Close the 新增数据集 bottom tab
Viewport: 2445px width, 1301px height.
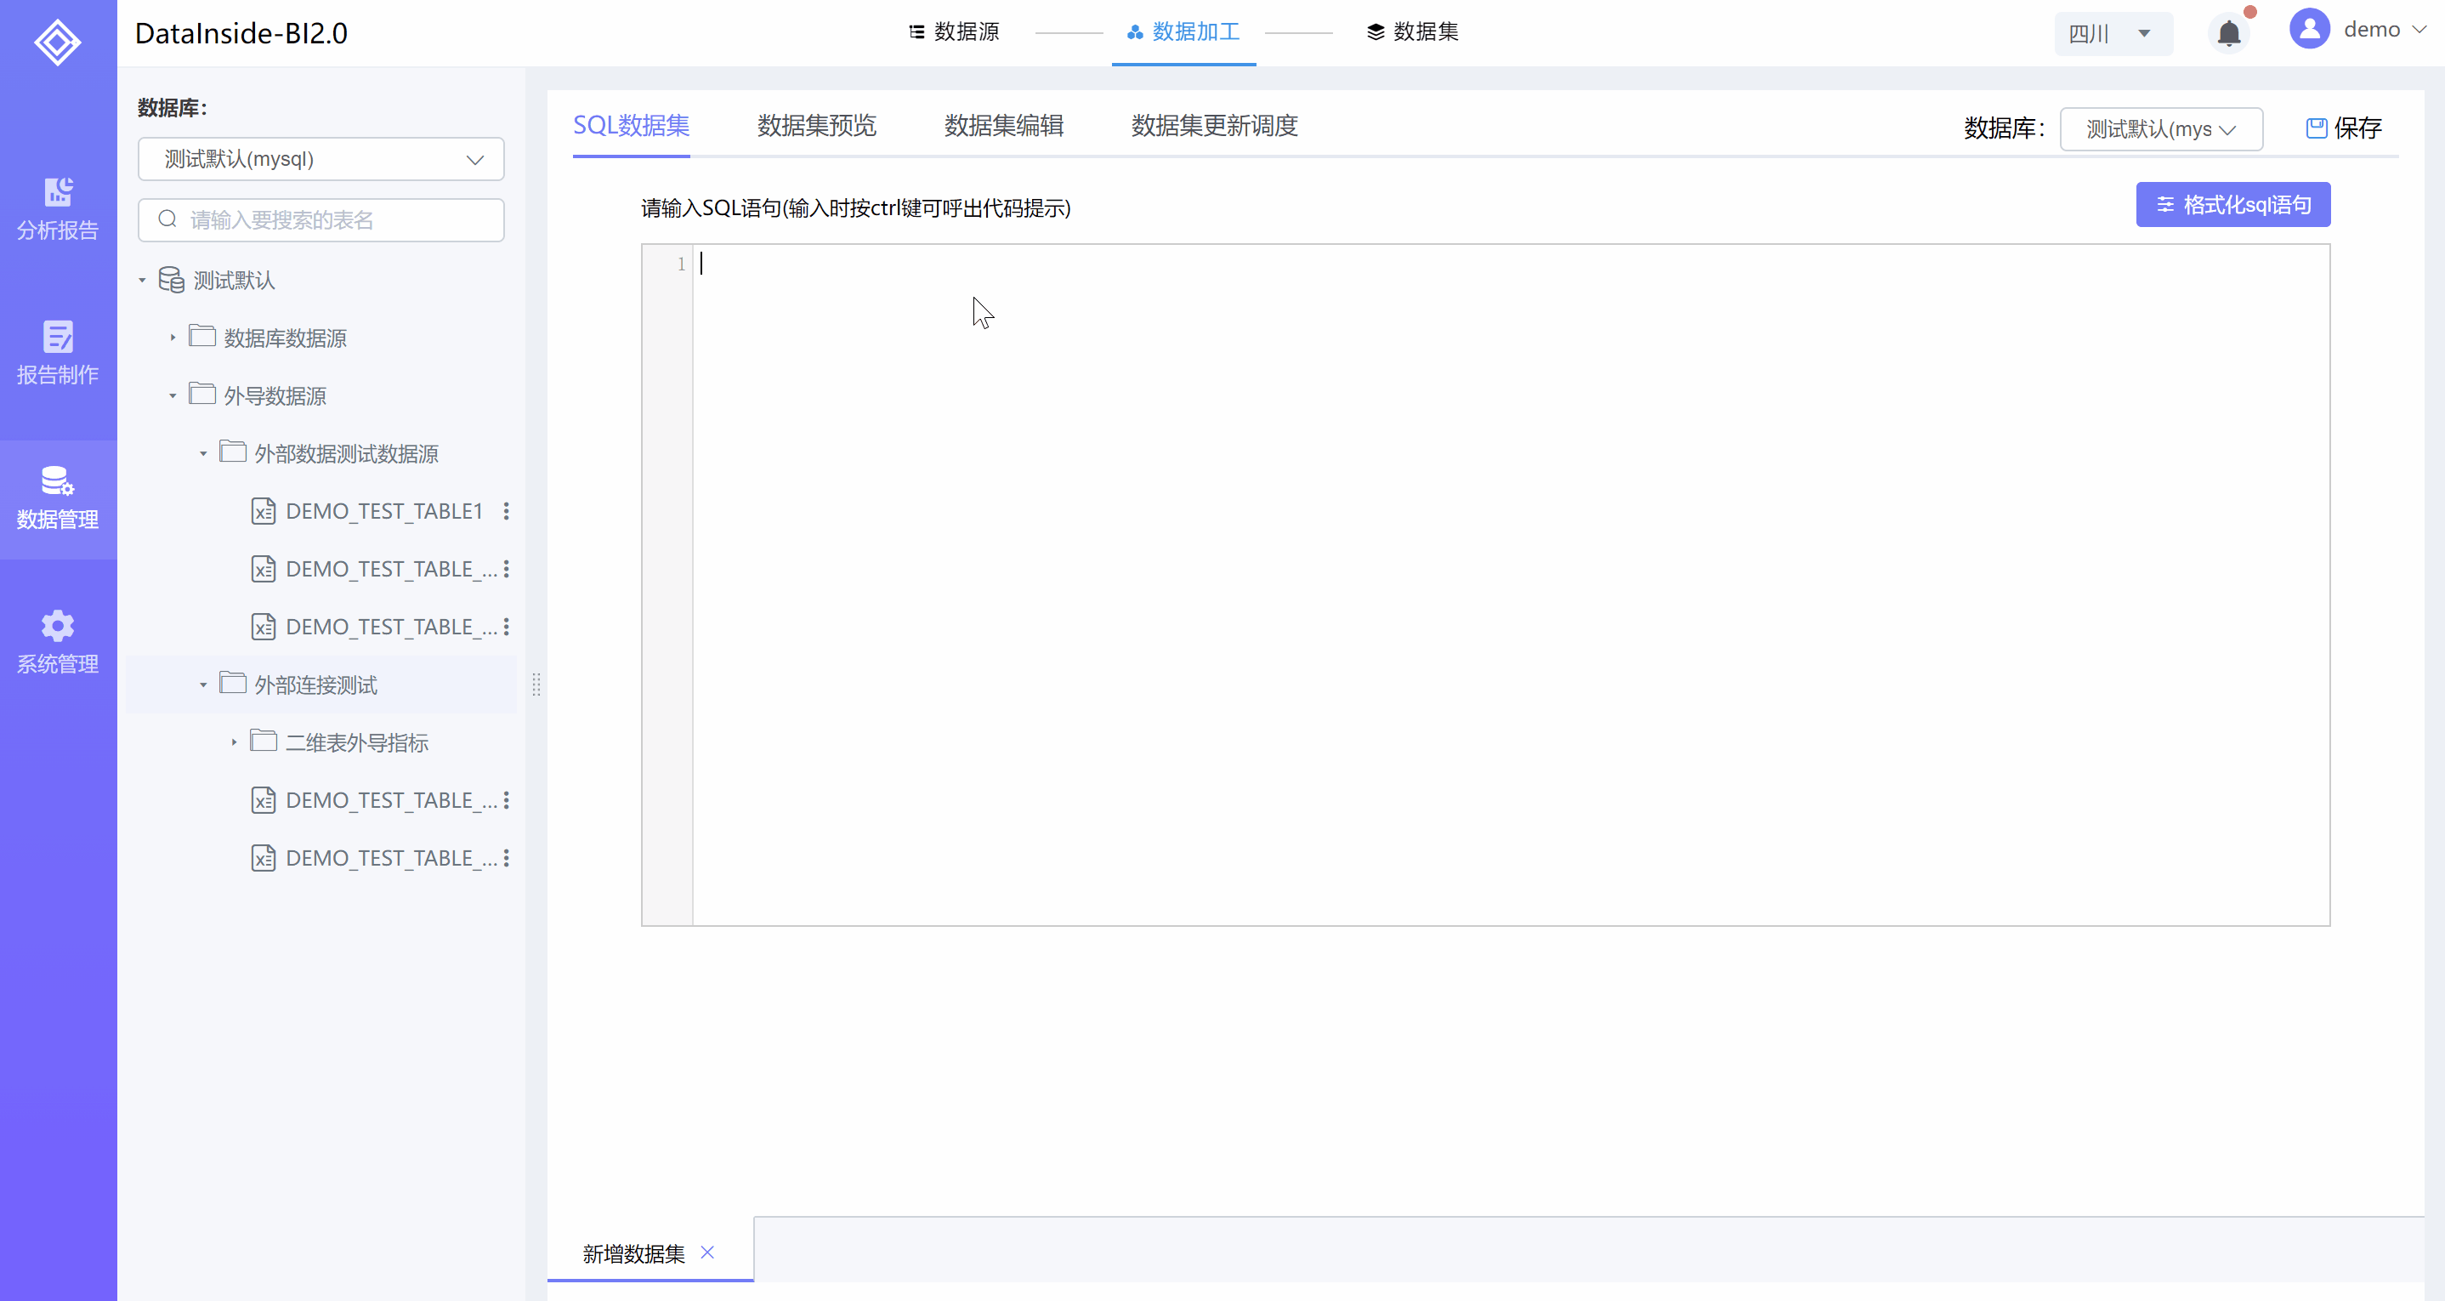(x=707, y=1253)
